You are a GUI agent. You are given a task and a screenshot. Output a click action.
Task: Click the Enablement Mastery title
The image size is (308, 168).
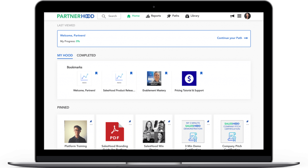coord(154,91)
